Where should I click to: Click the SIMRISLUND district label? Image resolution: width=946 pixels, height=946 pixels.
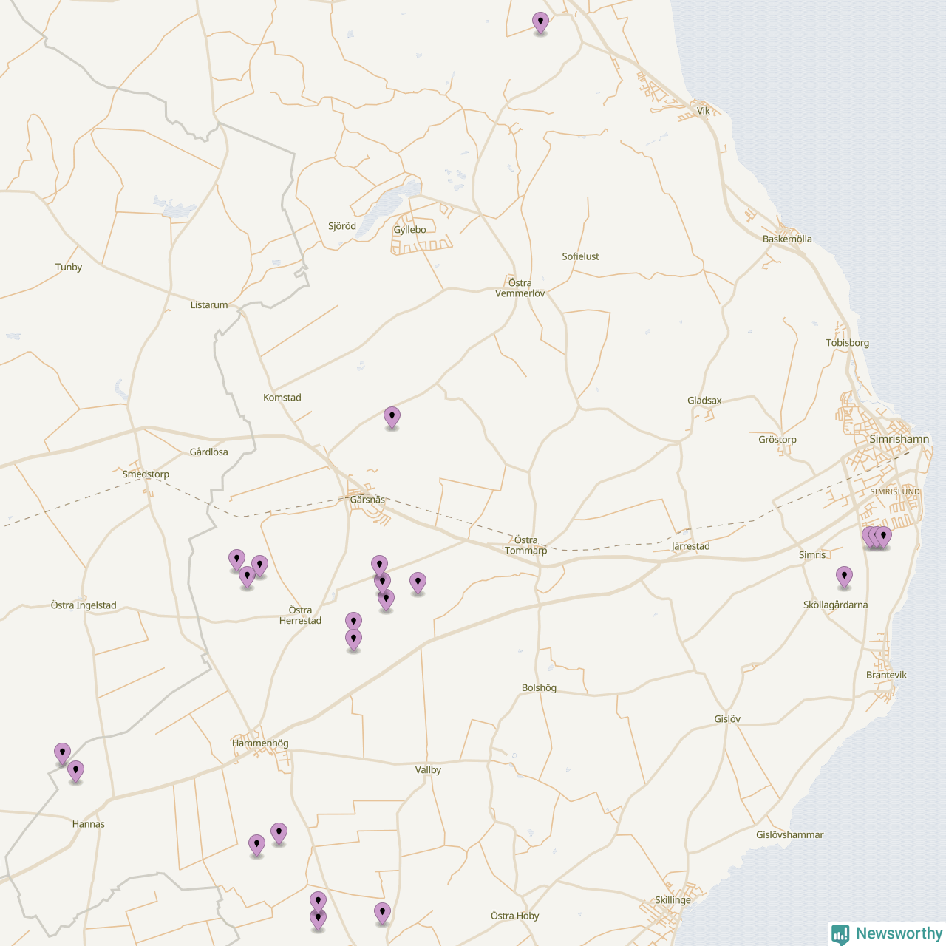(x=895, y=491)
